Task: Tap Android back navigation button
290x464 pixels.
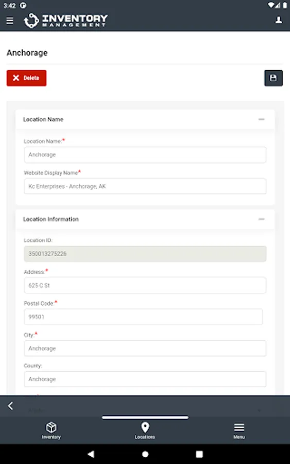Action: 91,454
